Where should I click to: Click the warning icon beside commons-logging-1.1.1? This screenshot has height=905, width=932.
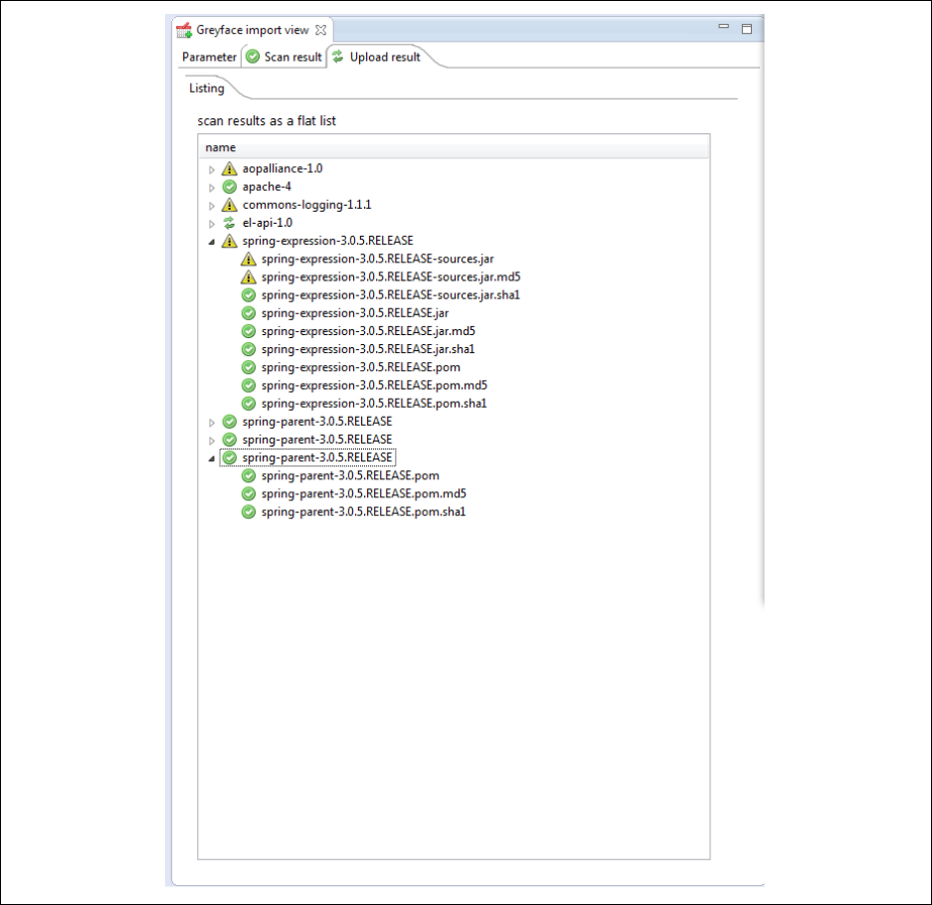click(x=229, y=205)
